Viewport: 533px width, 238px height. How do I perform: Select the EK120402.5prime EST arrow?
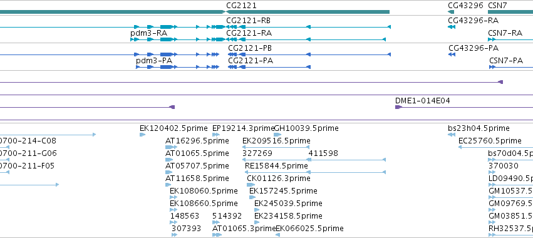142,135
